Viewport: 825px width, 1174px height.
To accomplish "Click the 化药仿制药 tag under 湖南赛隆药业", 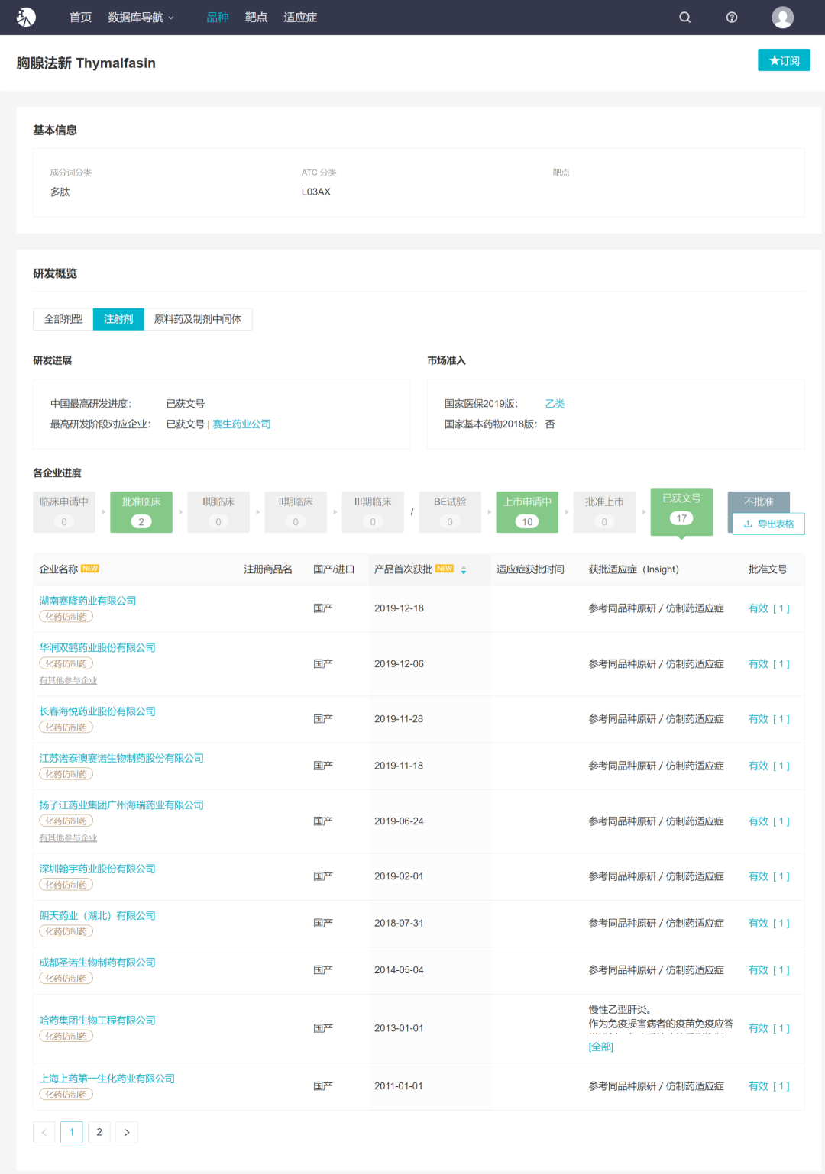I will coord(66,617).
